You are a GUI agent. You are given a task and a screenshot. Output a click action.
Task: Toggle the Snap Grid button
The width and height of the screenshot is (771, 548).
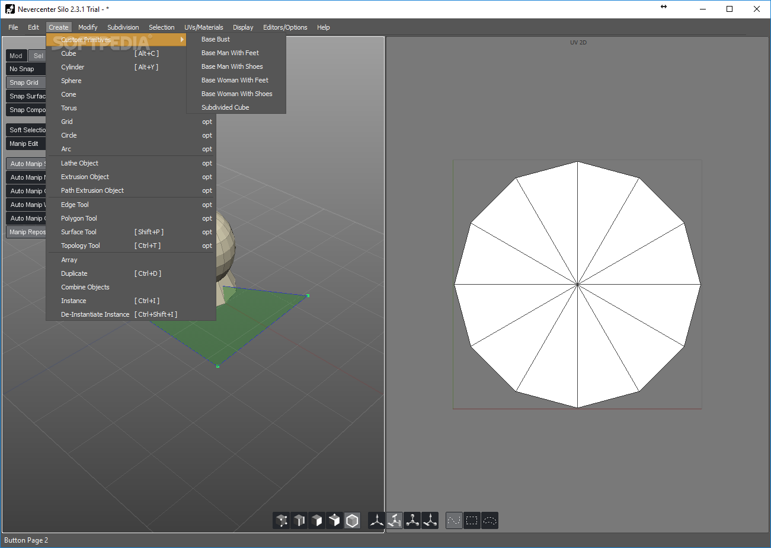(x=26, y=82)
